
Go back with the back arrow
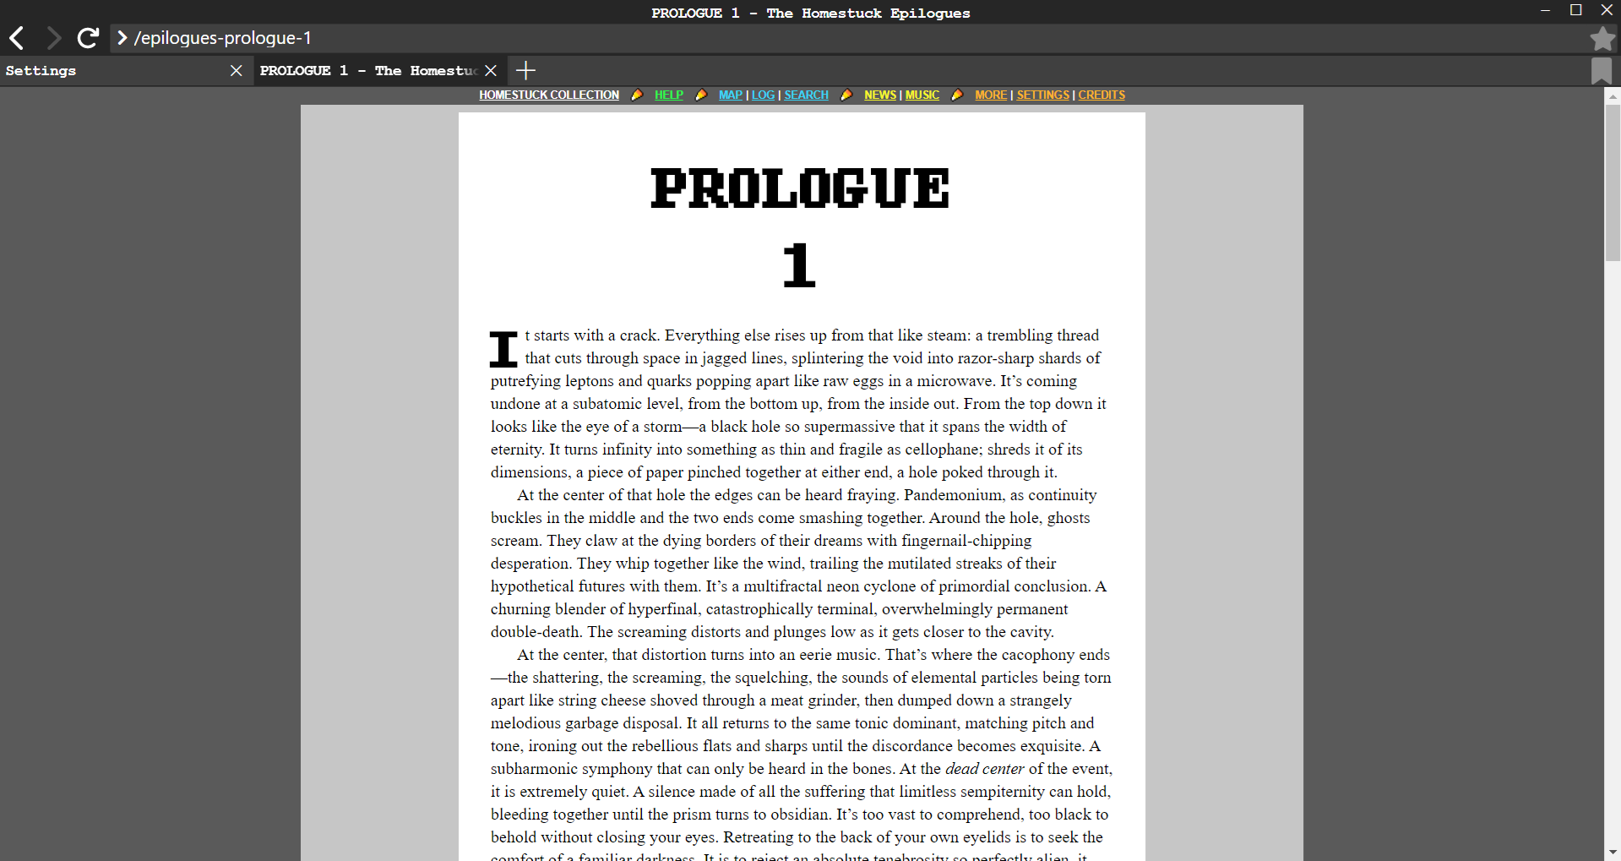[x=17, y=38]
